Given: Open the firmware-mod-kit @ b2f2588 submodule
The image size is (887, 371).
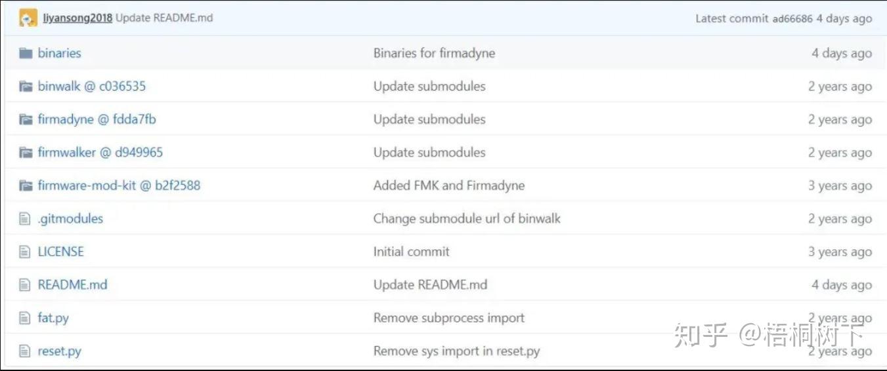Looking at the screenshot, I should tap(119, 185).
